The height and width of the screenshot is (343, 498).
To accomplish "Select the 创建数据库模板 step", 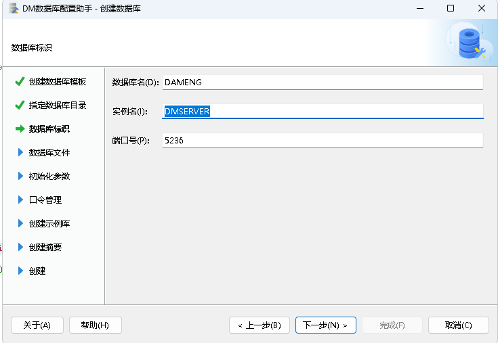I will pyautogui.click(x=58, y=81).
